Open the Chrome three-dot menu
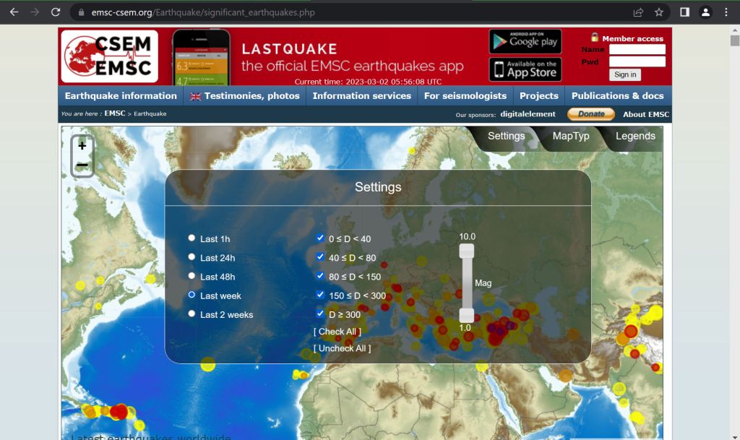 pos(726,12)
